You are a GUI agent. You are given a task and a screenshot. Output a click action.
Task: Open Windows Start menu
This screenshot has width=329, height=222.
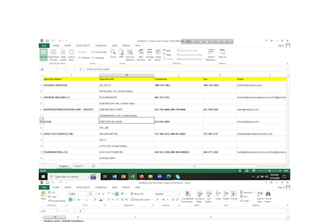[x=43, y=177]
